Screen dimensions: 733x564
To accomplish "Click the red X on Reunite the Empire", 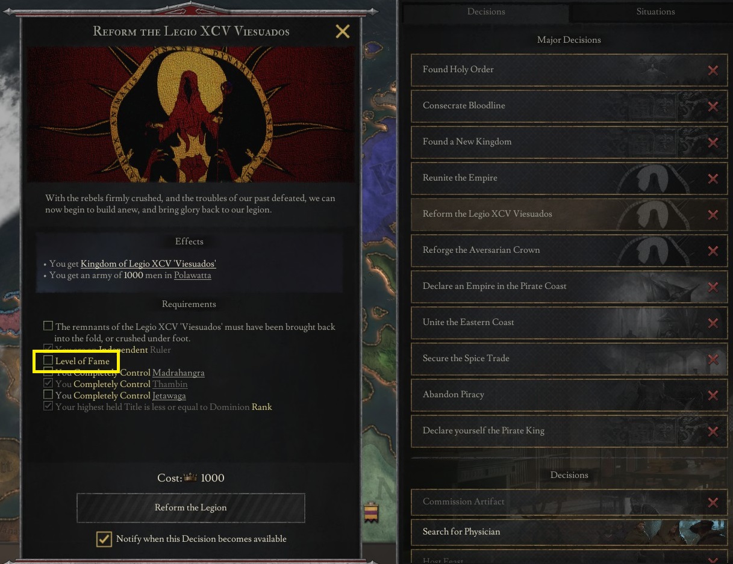I will coord(713,178).
